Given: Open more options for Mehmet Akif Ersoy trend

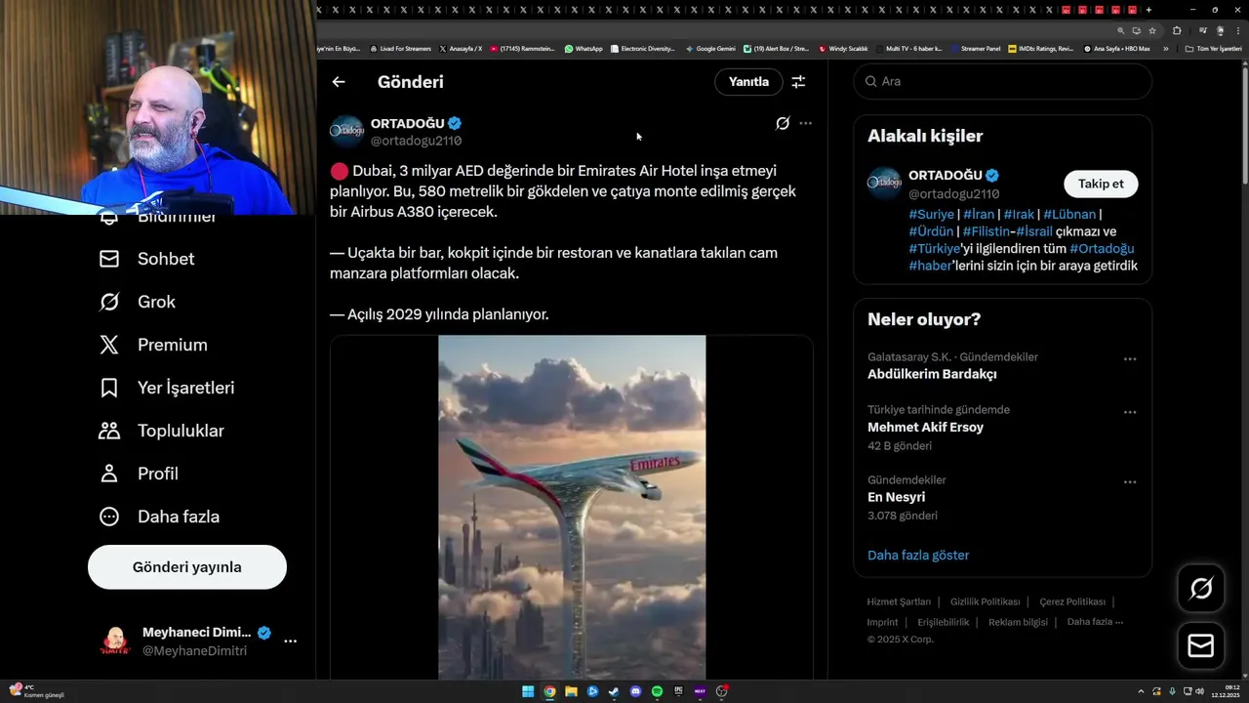Looking at the screenshot, I should tap(1130, 411).
